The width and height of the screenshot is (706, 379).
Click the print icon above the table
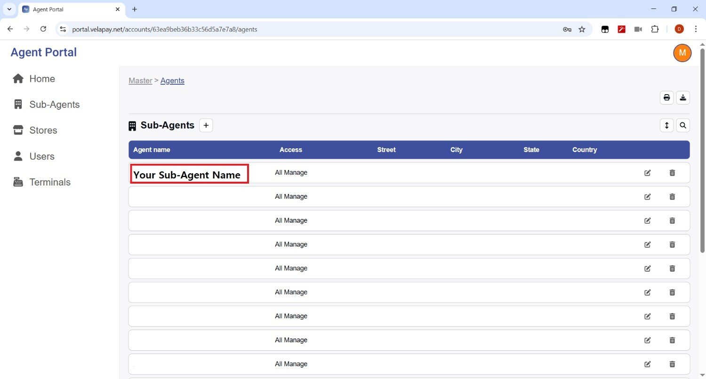coord(666,97)
